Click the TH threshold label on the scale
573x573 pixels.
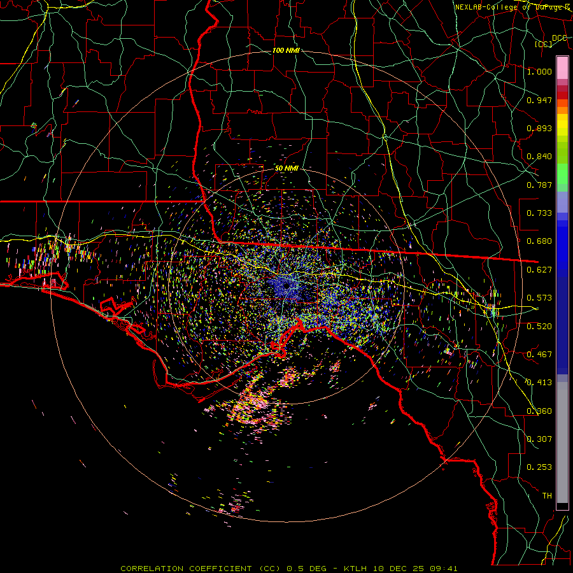[x=547, y=495]
